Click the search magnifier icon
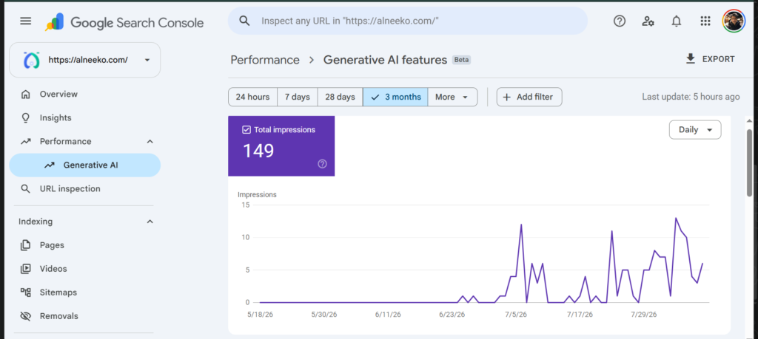Image resolution: width=758 pixels, height=339 pixels. click(x=244, y=21)
